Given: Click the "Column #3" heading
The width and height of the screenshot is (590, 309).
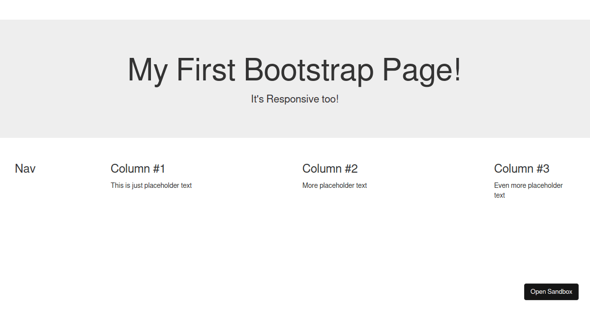Looking at the screenshot, I should coord(522,168).
